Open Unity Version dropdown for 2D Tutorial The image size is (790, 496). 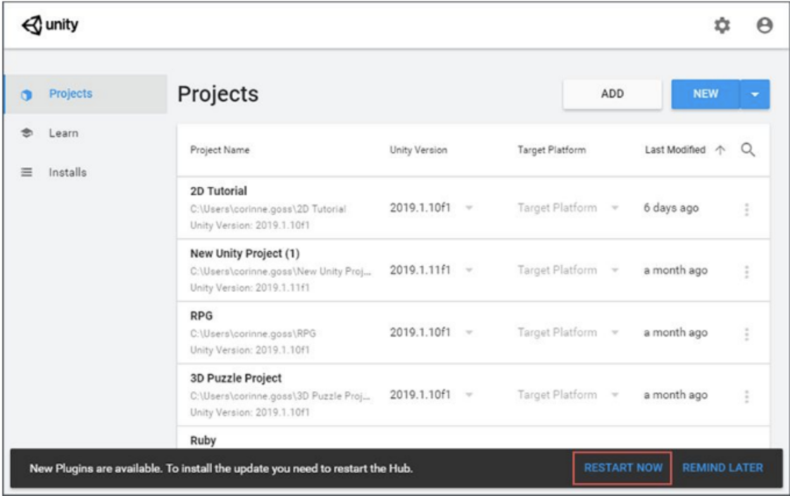click(x=470, y=208)
